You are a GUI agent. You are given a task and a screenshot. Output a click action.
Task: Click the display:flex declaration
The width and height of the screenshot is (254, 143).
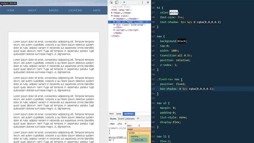(x=170, y=122)
